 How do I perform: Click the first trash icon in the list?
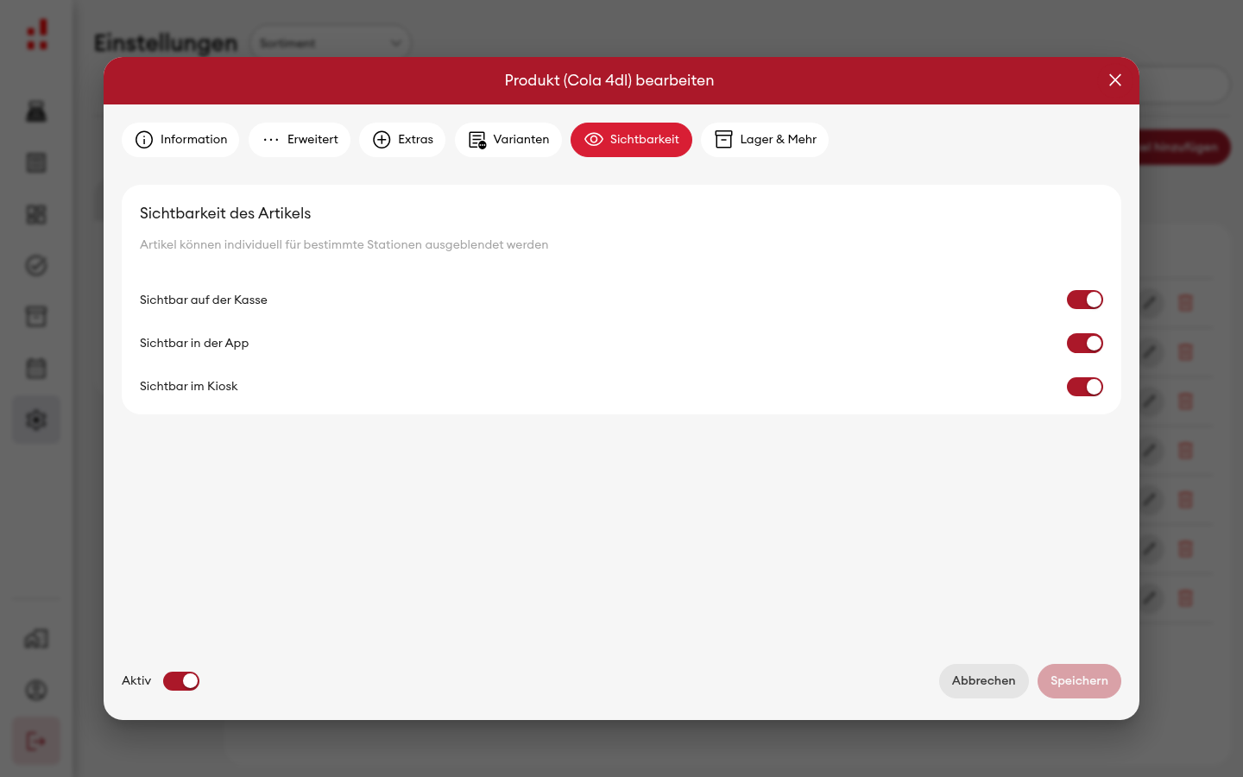1185,303
